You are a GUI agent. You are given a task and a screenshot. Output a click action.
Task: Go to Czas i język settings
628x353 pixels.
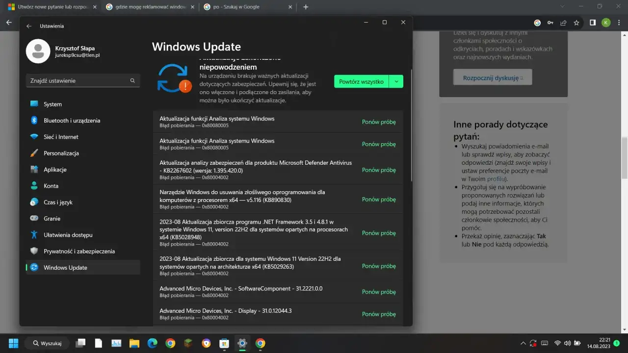point(83,202)
